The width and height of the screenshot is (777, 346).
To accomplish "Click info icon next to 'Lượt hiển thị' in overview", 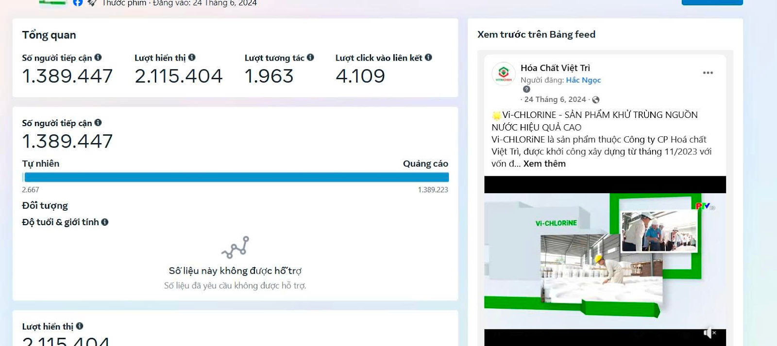I will click(192, 57).
